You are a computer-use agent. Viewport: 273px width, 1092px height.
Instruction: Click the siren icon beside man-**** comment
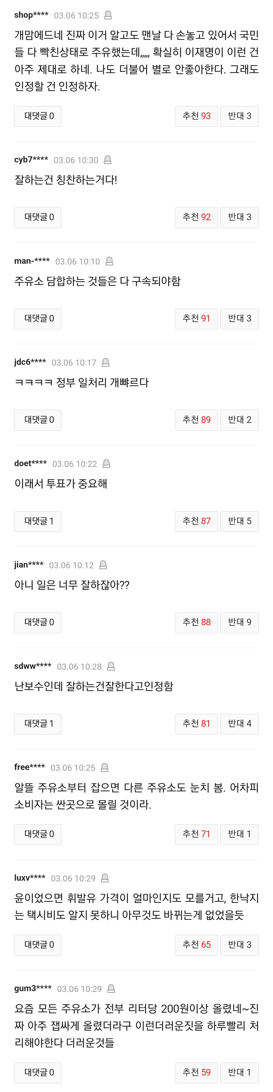pyautogui.click(x=109, y=261)
